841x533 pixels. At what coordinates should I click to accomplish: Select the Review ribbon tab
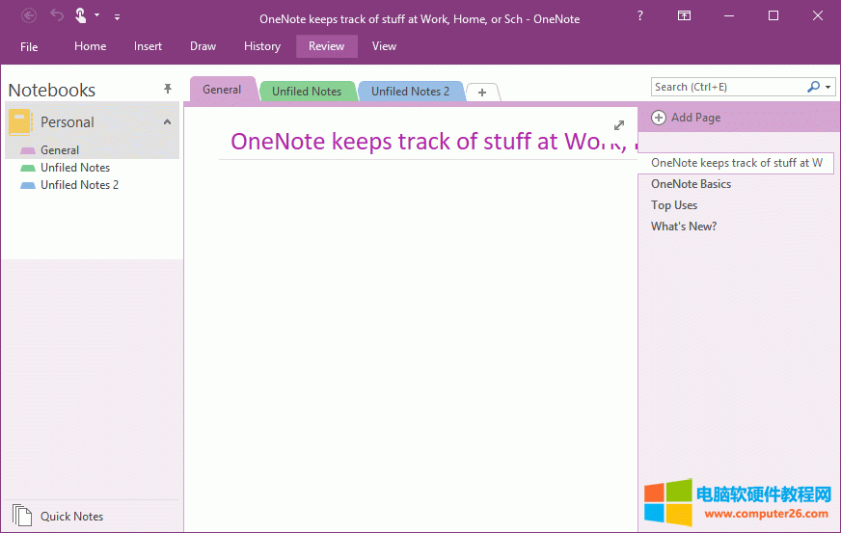click(327, 46)
